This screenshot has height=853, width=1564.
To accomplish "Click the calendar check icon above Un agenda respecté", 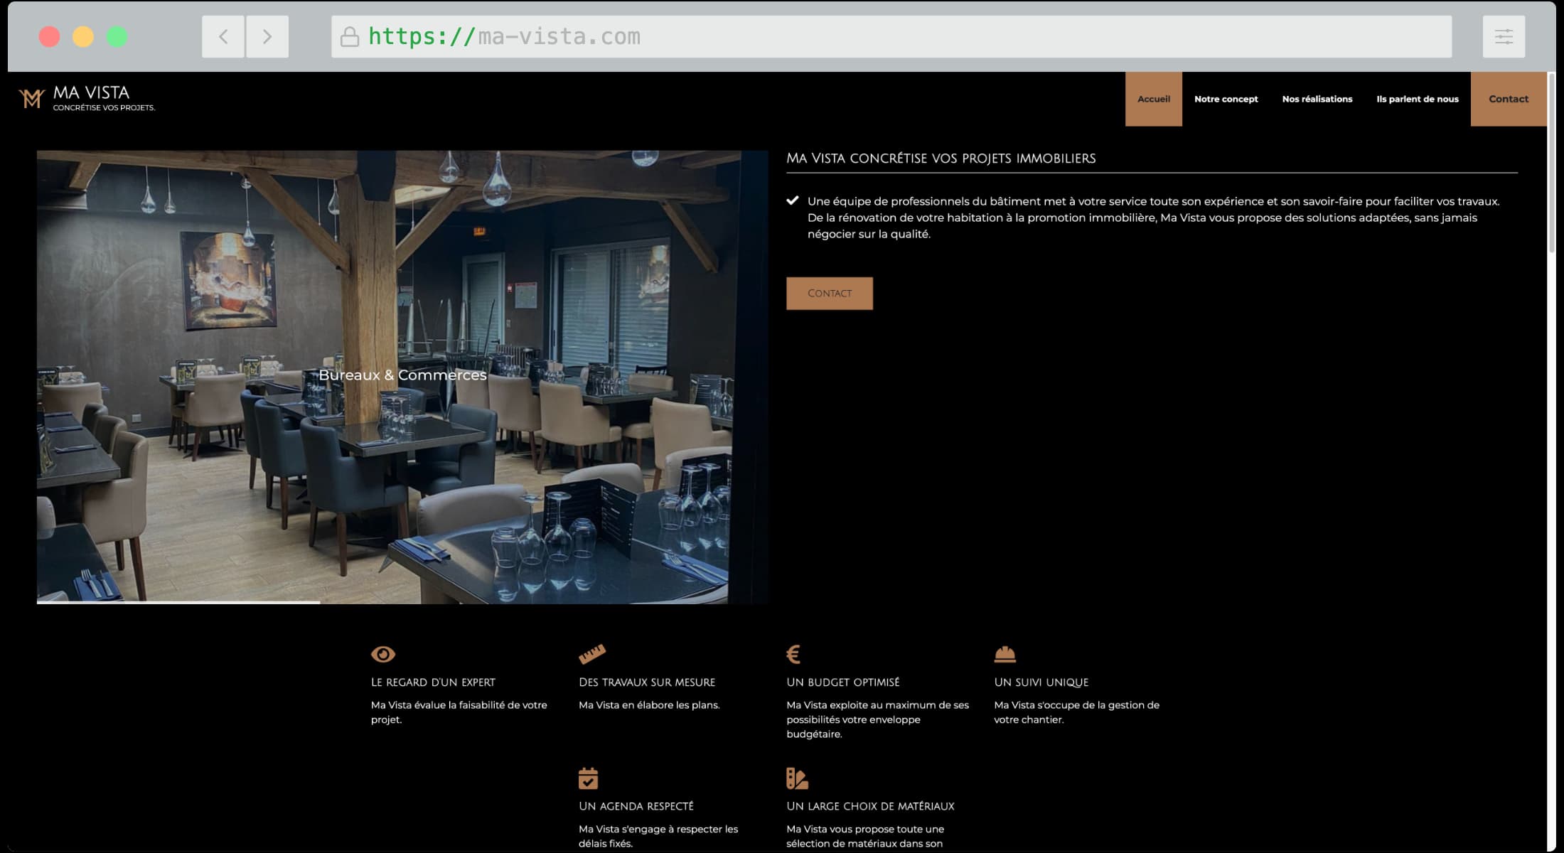I will click(588, 778).
